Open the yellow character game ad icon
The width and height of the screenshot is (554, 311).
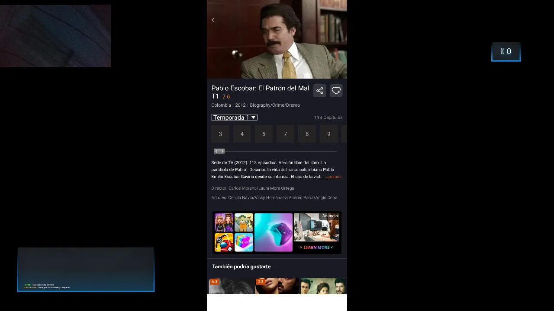(244, 222)
